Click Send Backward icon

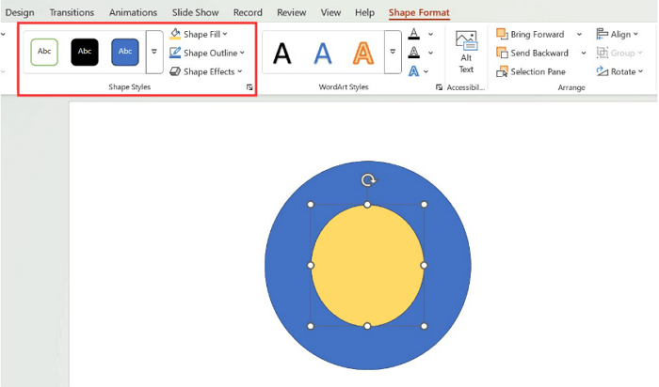pos(502,54)
